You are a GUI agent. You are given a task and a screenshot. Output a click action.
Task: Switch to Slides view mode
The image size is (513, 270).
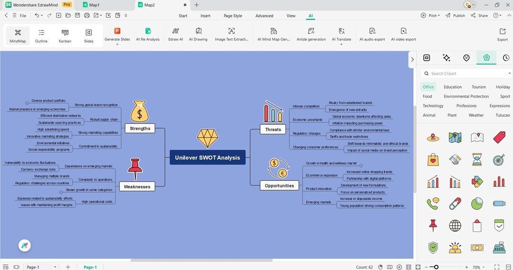pyautogui.click(x=89, y=36)
